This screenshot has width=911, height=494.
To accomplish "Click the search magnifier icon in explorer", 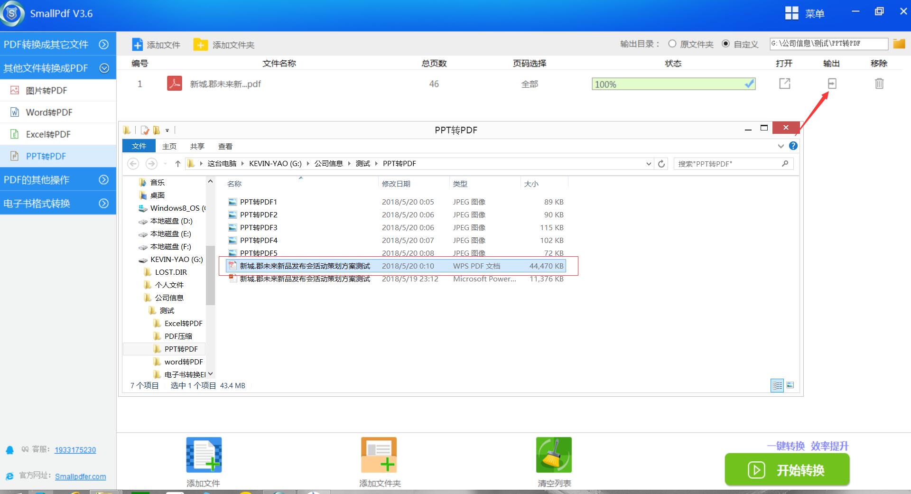I will tap(785, 164).
